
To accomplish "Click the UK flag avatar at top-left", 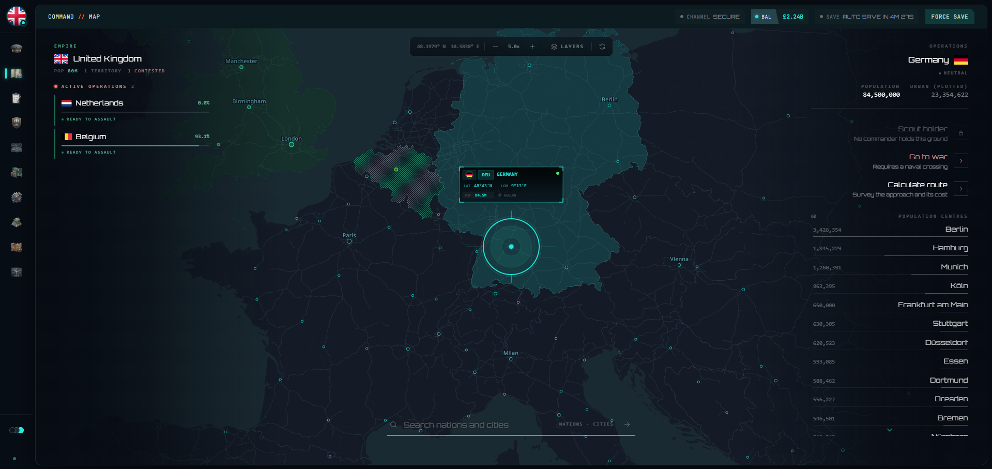I will pos(17,16).
